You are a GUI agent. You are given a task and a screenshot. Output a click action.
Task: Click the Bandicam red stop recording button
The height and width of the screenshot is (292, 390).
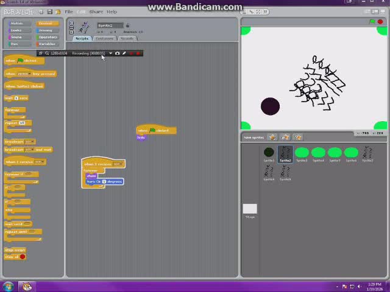click(138, 53)
